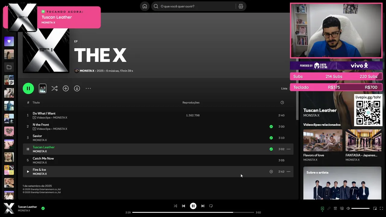Select track N the Front

click(x=158, y=127)
